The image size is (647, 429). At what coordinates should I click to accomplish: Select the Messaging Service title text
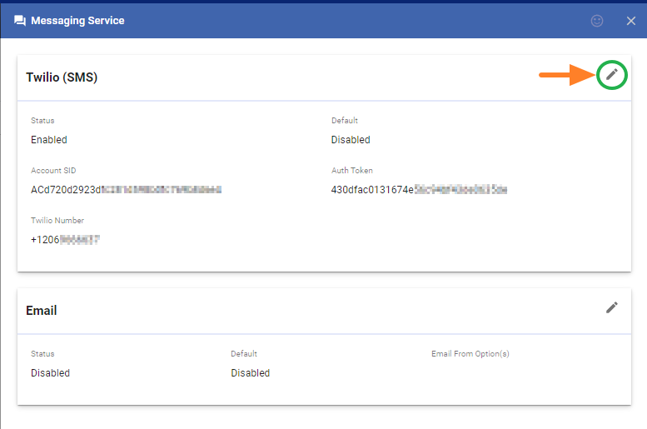pyautogui.click(x=77, y=21)
